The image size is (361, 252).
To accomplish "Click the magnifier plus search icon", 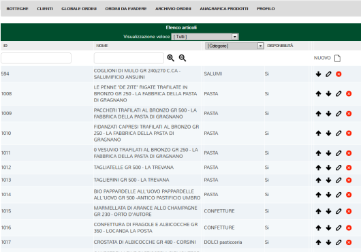I will (x=170, y=58).
